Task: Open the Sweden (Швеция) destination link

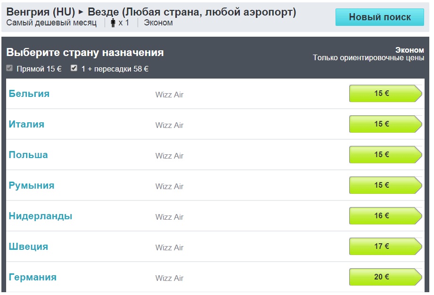Action: tap(28, 247)
